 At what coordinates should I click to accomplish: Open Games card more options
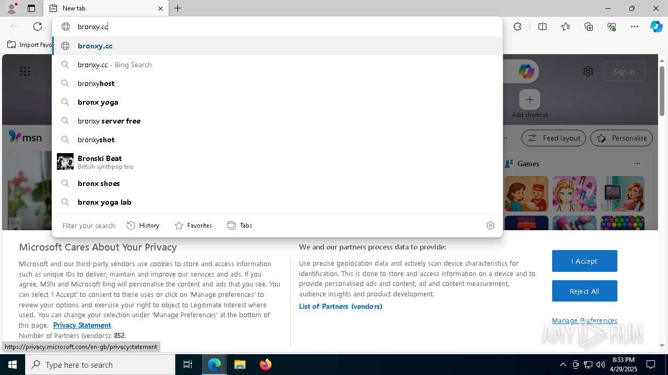pyautogui.click(x=637, y=164)
